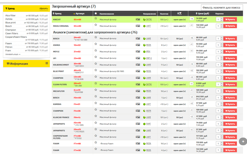The width and height of the screenshot is (247, 157).
Task: Star the BLUE PRINT row
Action: coord(96,70)
